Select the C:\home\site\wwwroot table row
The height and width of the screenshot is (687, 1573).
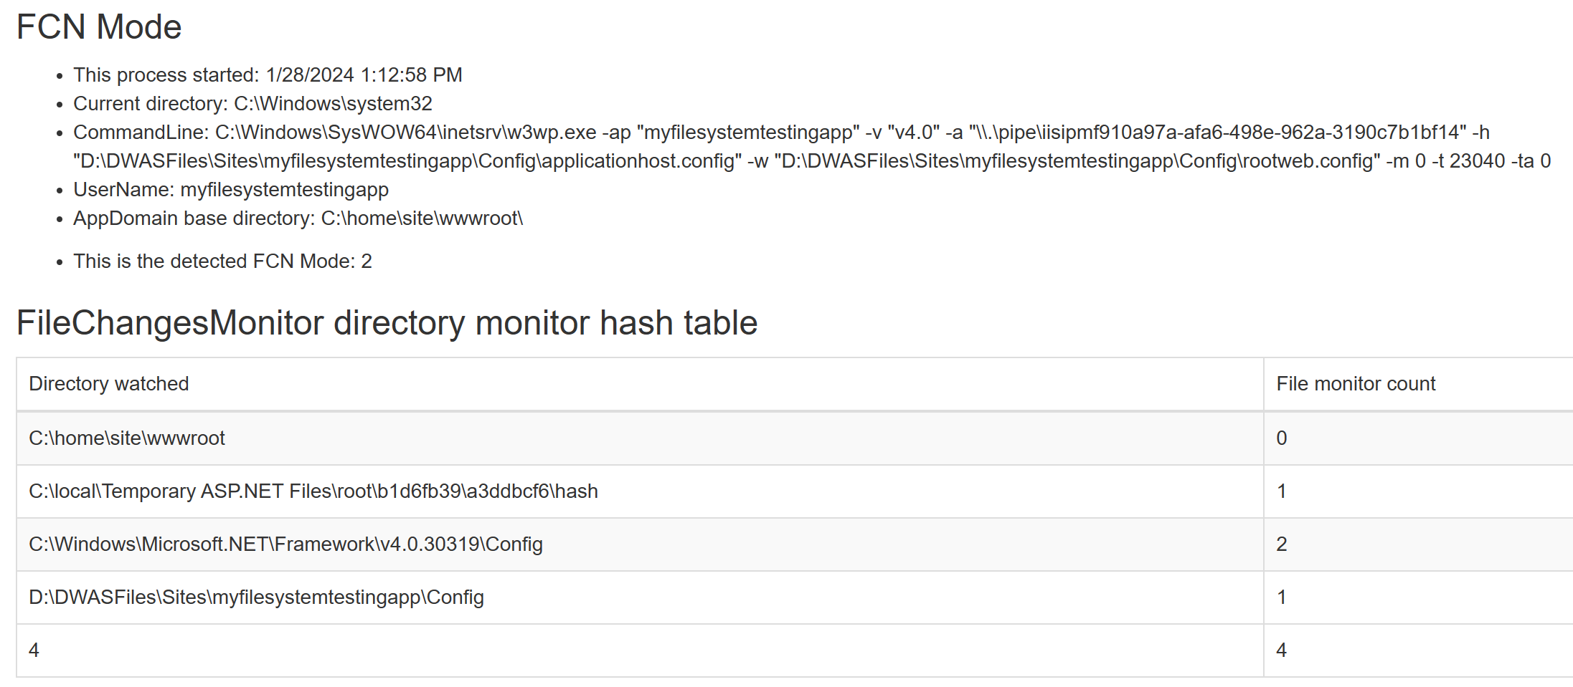[795, 438]
